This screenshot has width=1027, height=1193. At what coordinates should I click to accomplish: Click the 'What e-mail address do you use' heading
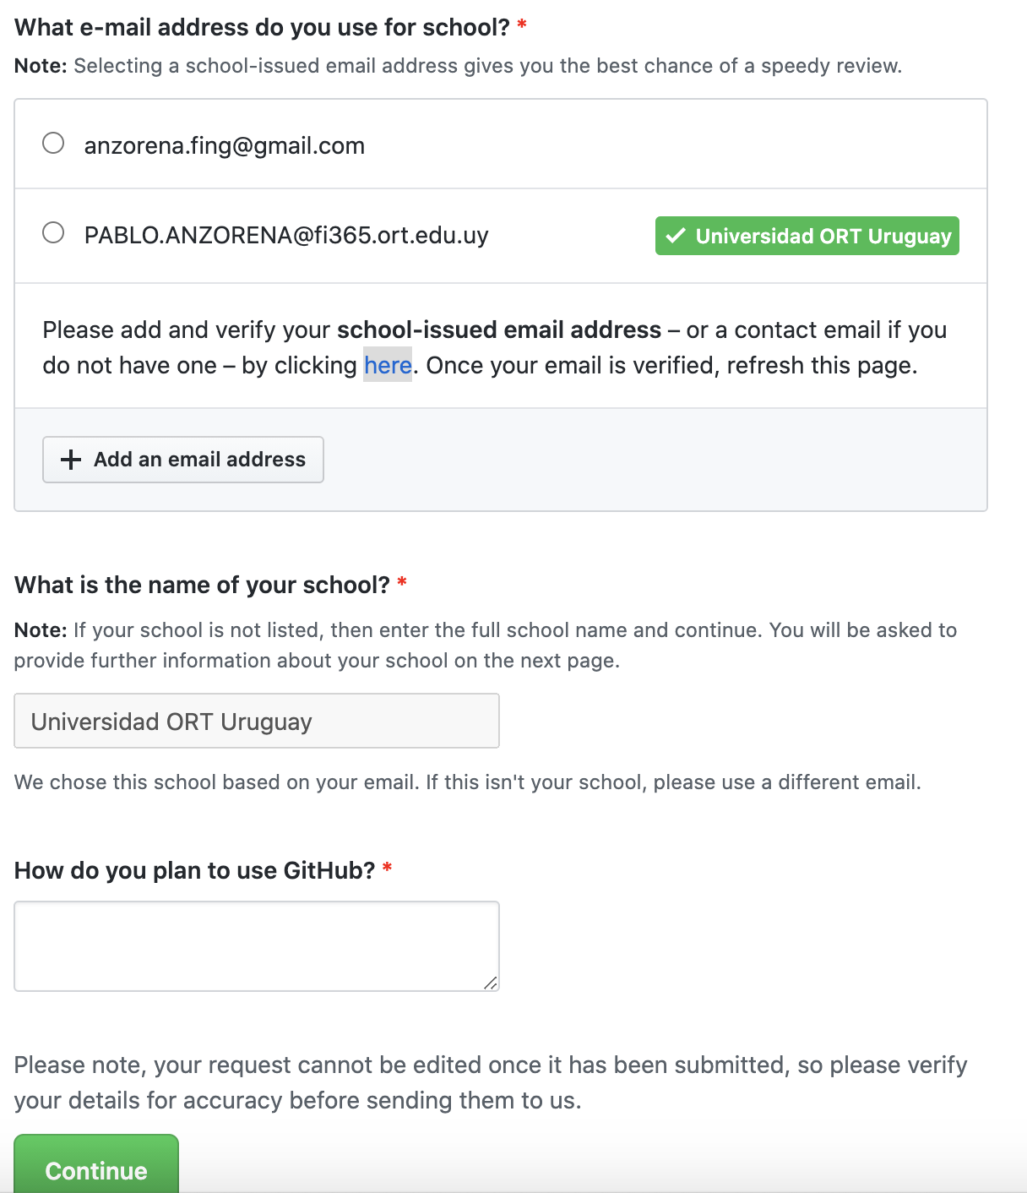pyautogui.click(x=263, y=27)
